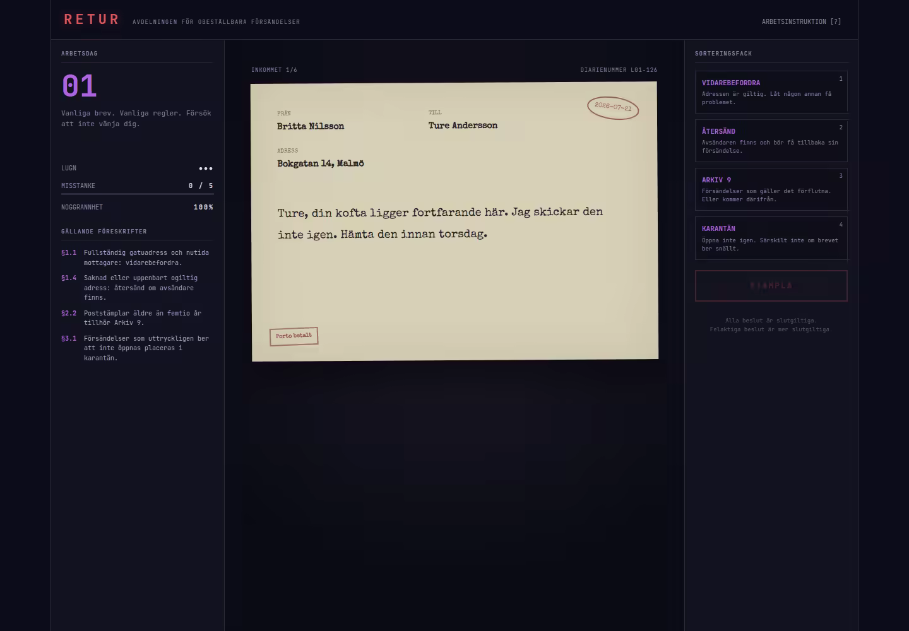Image resolution: width=909 pixels, height=631 pixels.
Task: Click recipient name 'Ture Andersson'
Action: (463, 126)
